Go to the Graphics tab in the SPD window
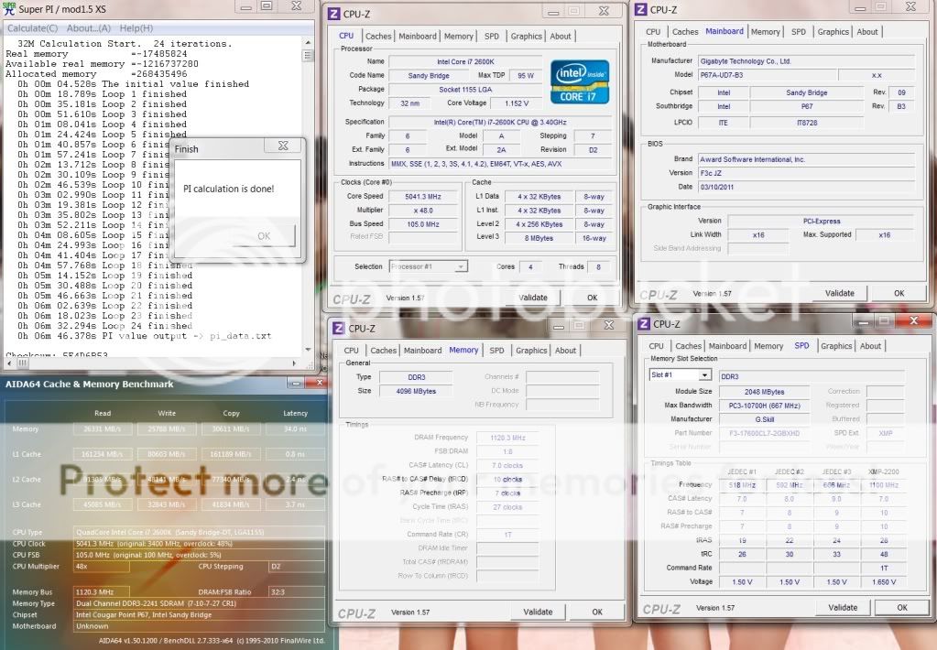The width and height of the screenshot is (937, 650). (x=836, y=346)
